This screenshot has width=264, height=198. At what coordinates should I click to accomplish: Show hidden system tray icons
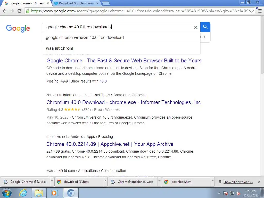[x=219, y=193]
